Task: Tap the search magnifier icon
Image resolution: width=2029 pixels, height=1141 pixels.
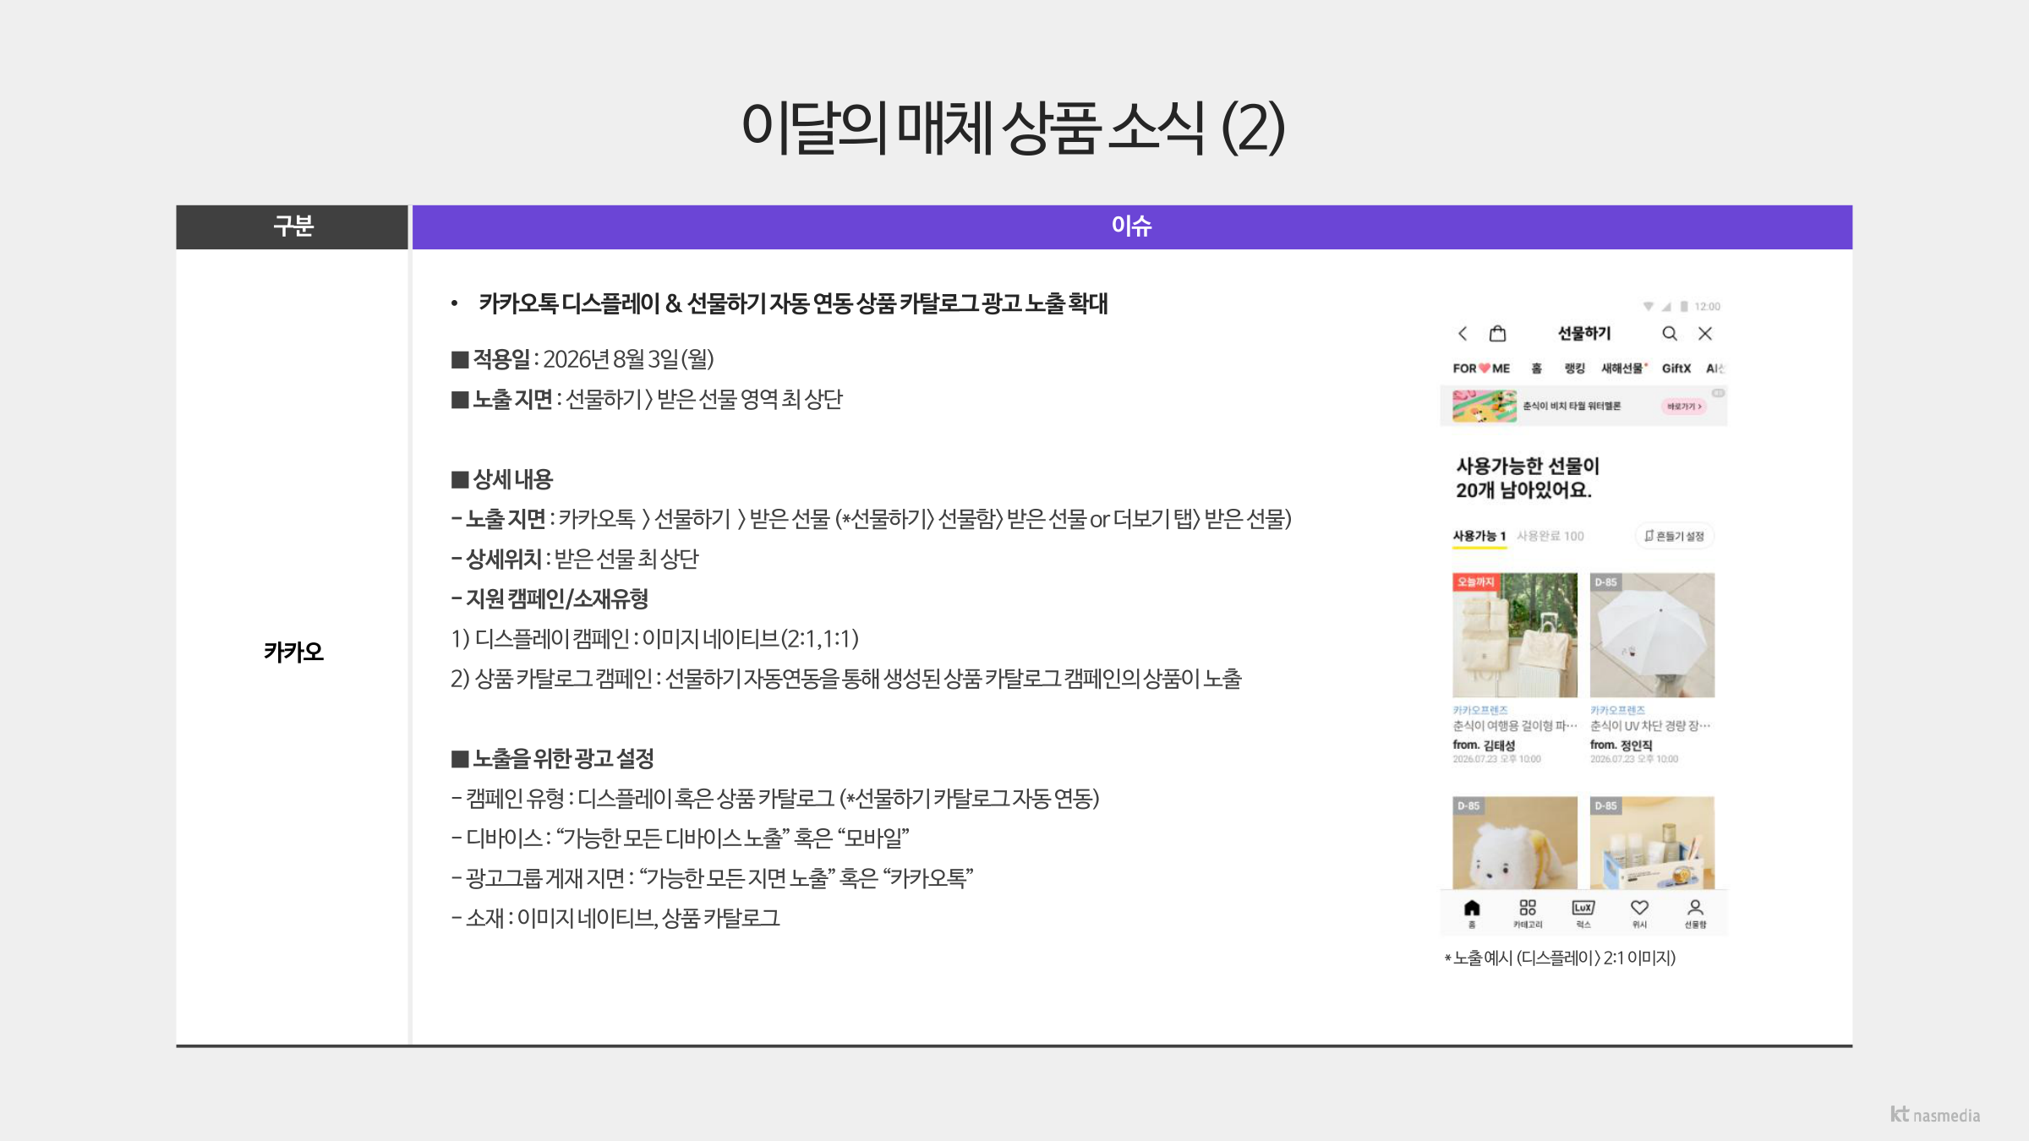Action: (x=1670, y=333)
